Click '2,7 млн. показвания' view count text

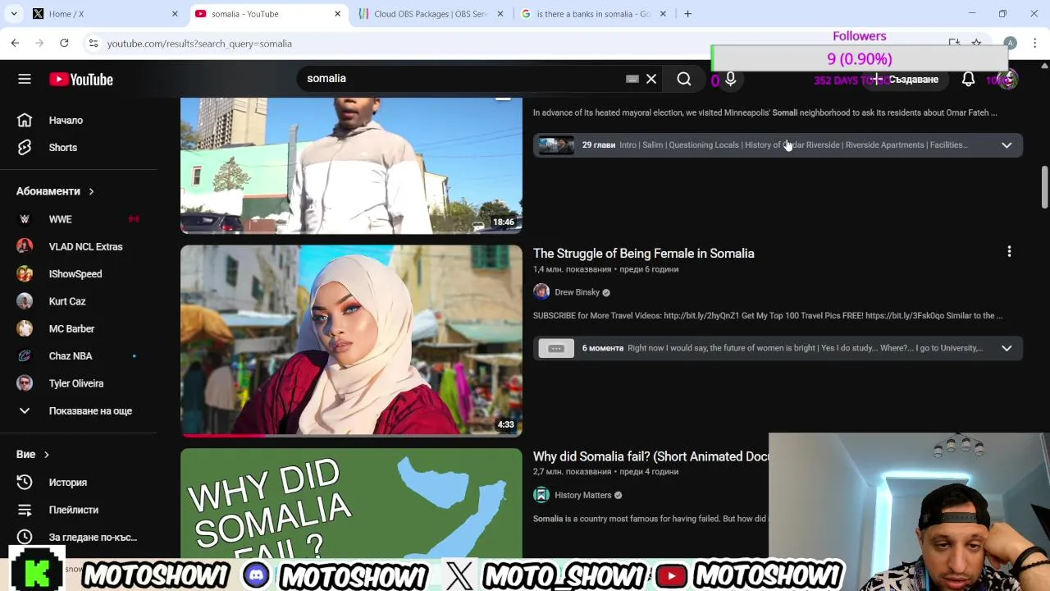pyautogui.click(x=573, y=472)
